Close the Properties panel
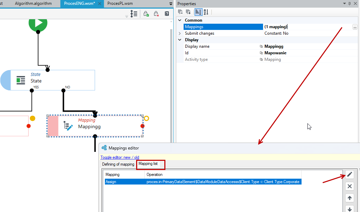Image resolution: width=360 pixels, height=212 pixels. (x=356, y=4)
